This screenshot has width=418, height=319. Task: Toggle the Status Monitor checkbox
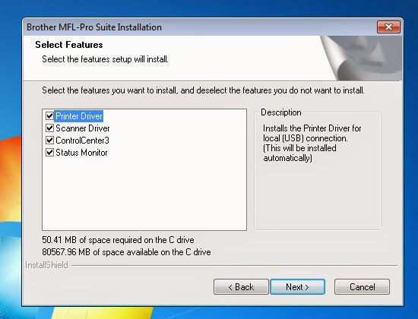(x=49, y=153)
